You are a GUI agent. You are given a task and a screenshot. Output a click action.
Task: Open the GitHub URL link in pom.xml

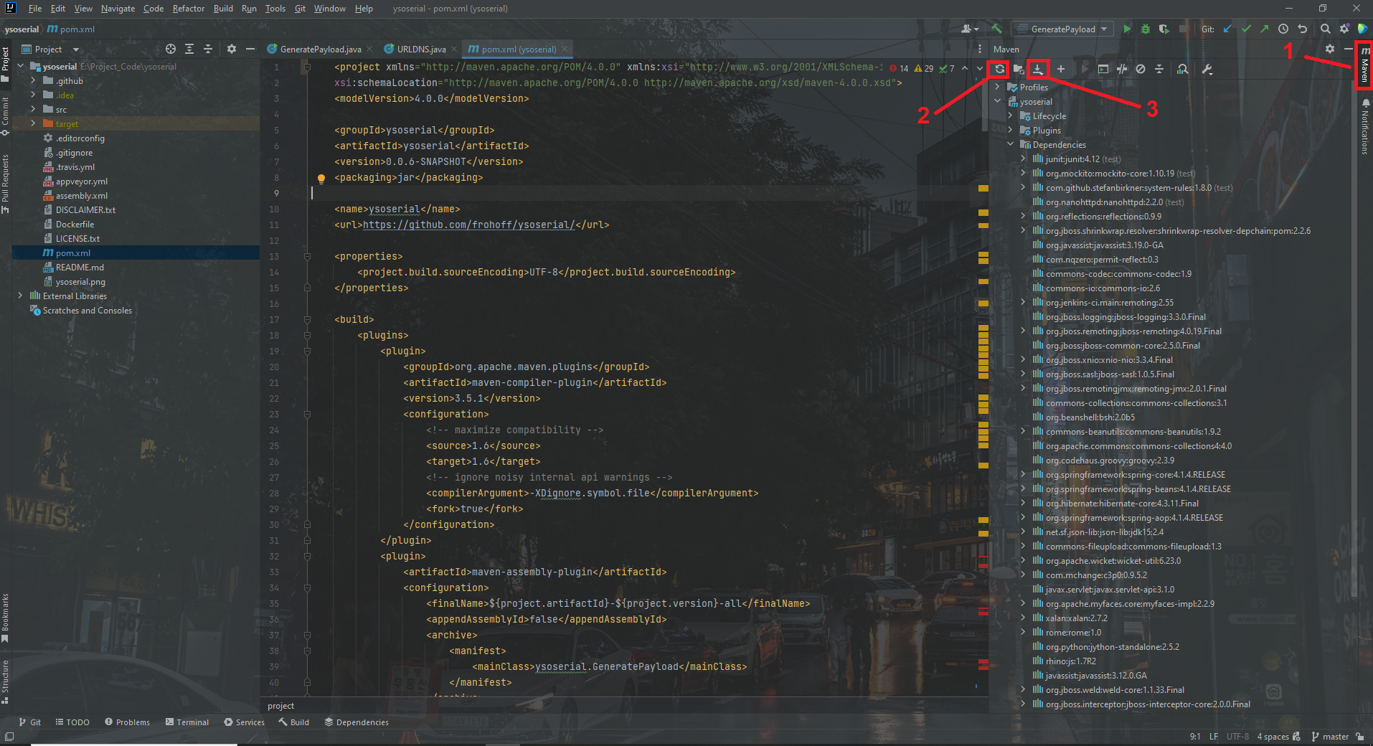click(x=468, y=225)
